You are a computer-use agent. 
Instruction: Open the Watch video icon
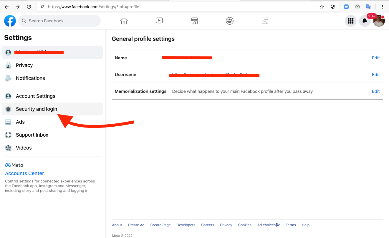[159, 21]
